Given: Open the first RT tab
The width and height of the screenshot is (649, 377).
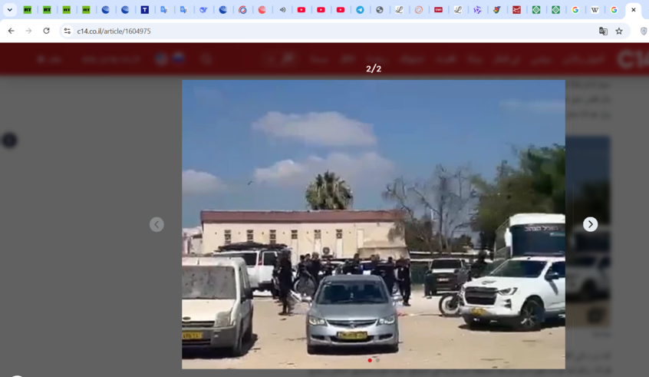Looking at the screenshot, I should point(28,9).
